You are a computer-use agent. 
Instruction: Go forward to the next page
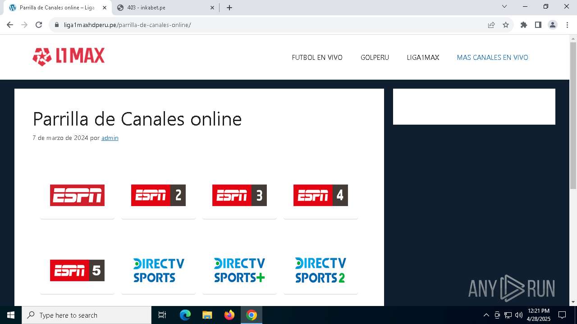pos(24,25)
